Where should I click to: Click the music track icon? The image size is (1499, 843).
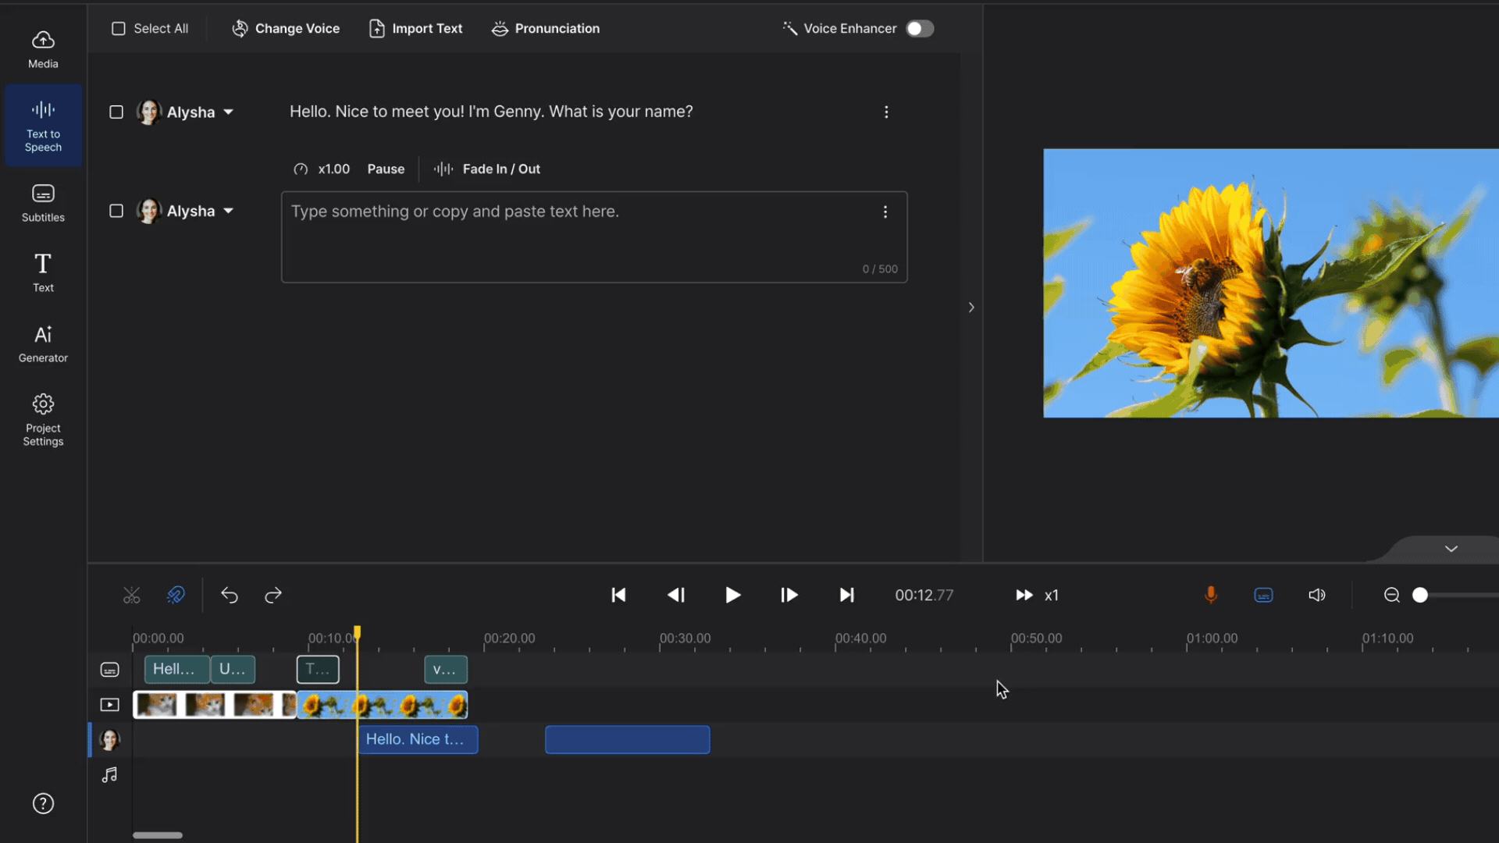coord(110,775)
